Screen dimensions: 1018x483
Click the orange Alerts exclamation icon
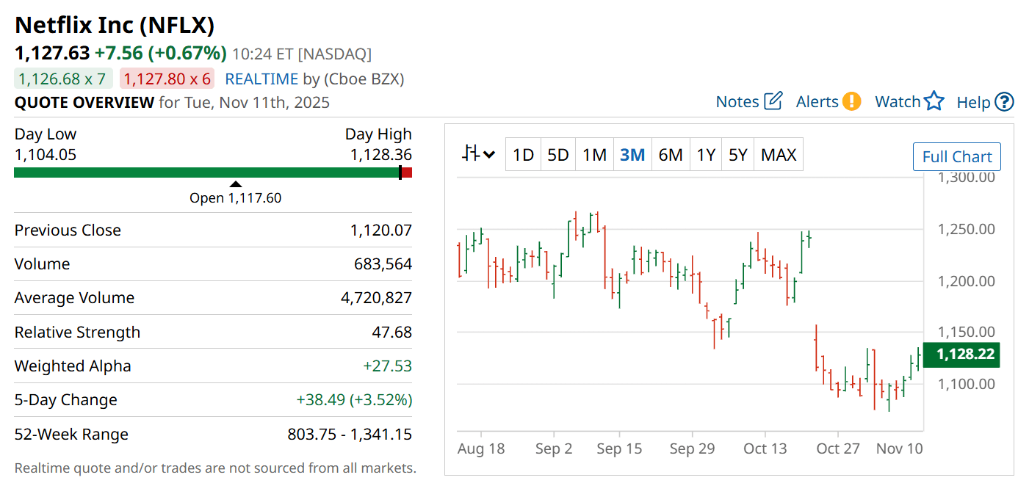click(x=851, y=101)
